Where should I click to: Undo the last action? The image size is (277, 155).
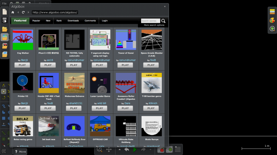(x=127, y=149)
